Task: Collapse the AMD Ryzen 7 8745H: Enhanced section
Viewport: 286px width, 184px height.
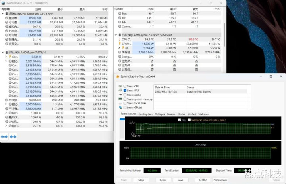Action: pyautogui.click(x=116, y=35)
